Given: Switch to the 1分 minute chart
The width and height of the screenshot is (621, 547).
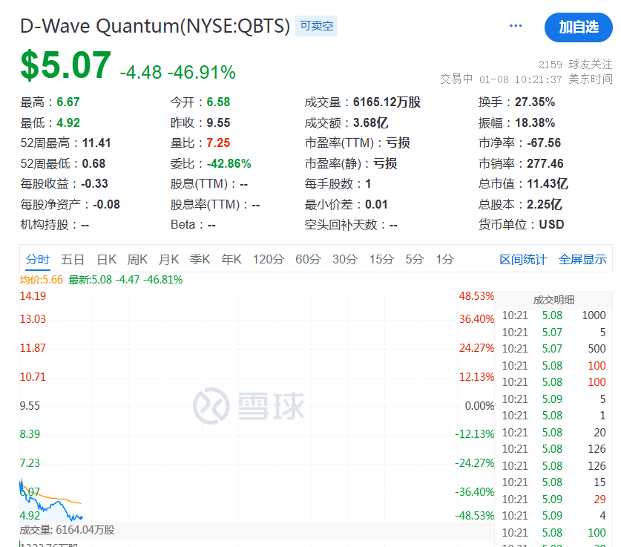Looking at the screenshot, I should click(444, 259).
